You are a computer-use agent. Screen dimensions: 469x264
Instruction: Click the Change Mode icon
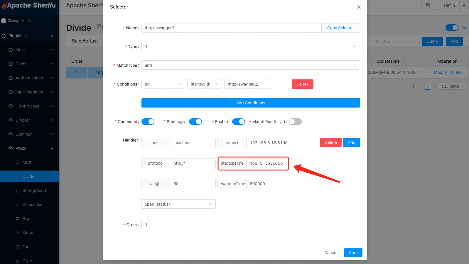(4, 21)
